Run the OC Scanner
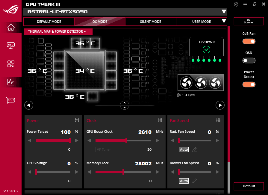The height and width of the screenshot is (195, 268). click(x=249, y=21)
